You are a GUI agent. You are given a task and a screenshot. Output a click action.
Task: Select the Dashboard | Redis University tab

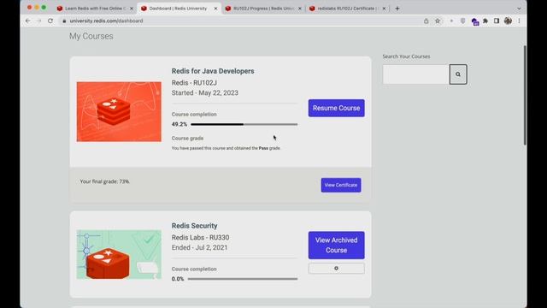point(179,9)
